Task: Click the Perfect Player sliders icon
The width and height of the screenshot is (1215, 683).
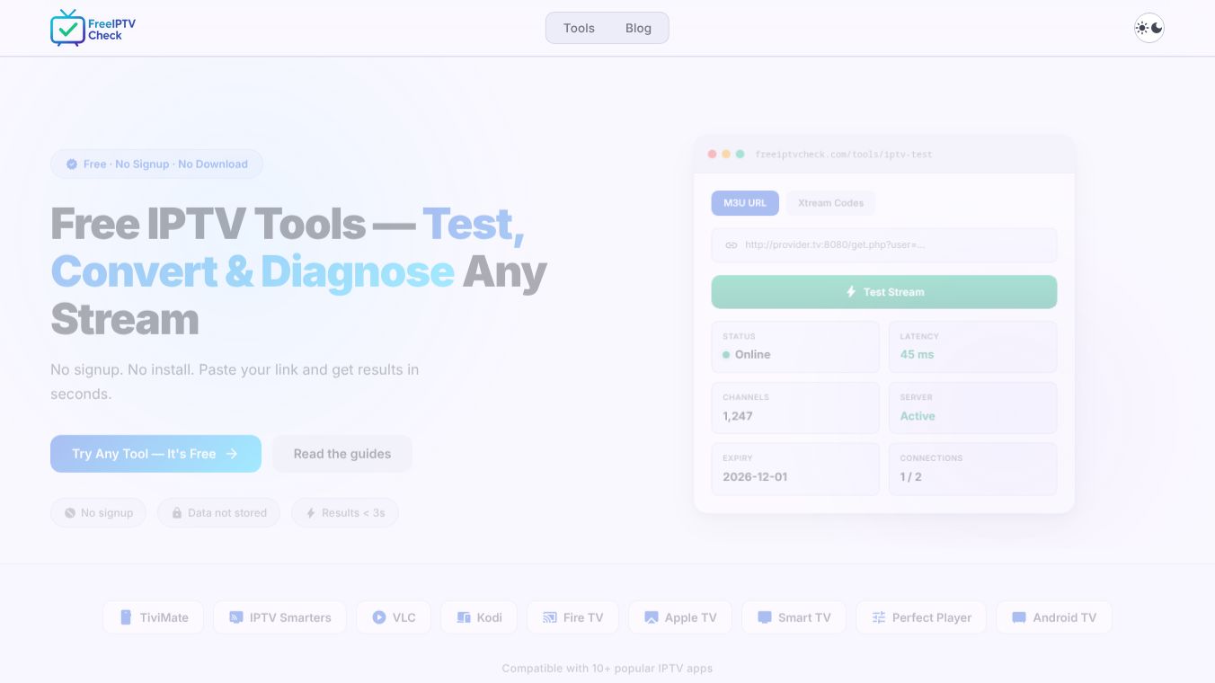Action: [x=879, y=617]
